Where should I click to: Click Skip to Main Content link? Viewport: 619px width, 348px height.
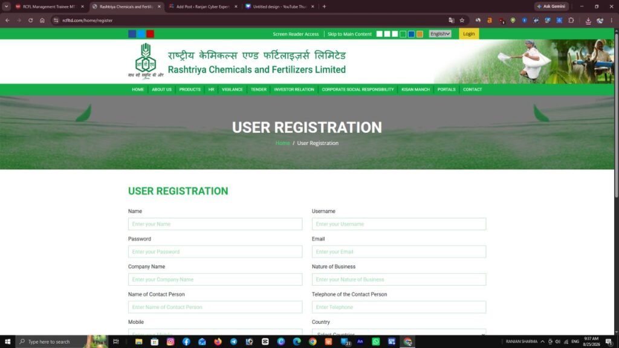coord(349,34)
